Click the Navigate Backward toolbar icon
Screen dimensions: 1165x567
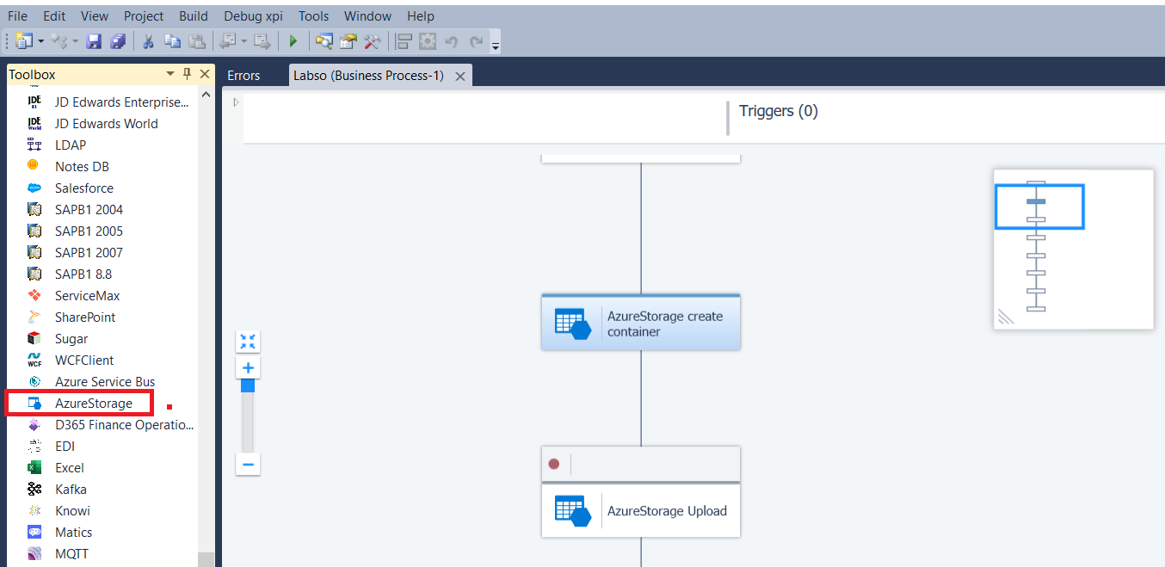point(228,40)
